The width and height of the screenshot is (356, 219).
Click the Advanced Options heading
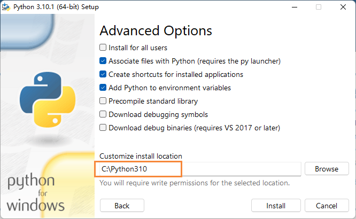[x=156, y=30]
